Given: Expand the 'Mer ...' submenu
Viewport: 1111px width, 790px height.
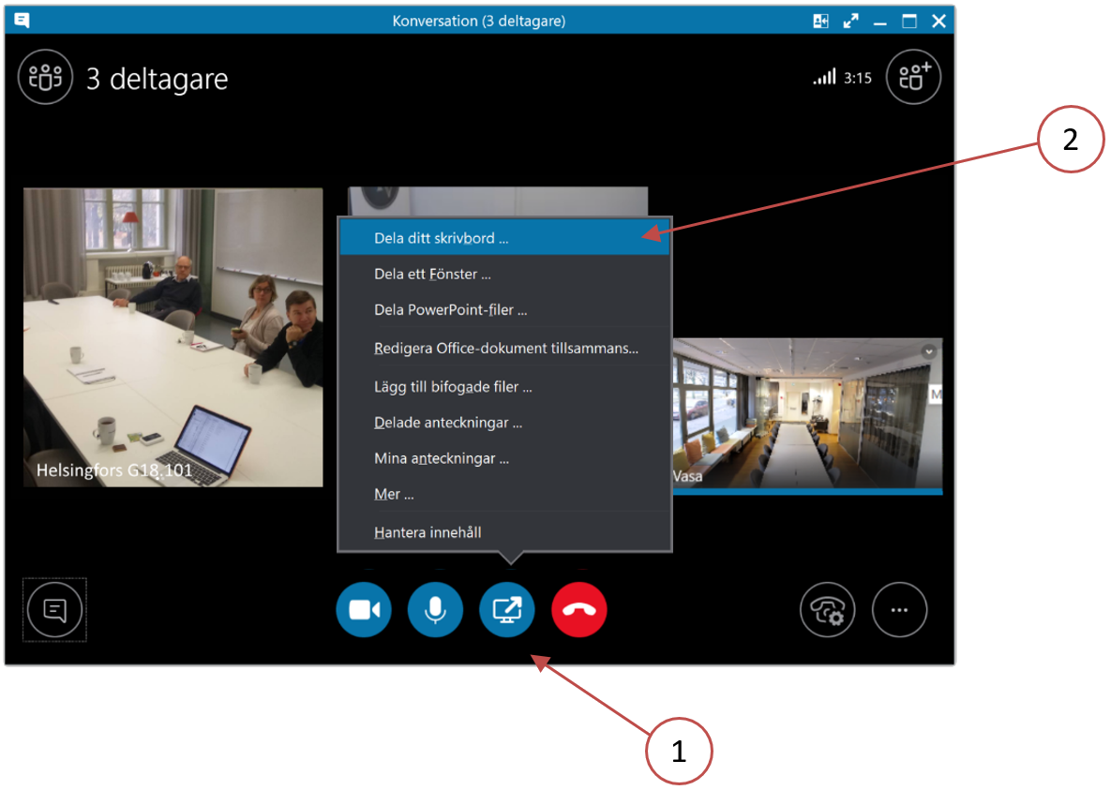Looking at the screenshot, I should [x=394, y=494].
